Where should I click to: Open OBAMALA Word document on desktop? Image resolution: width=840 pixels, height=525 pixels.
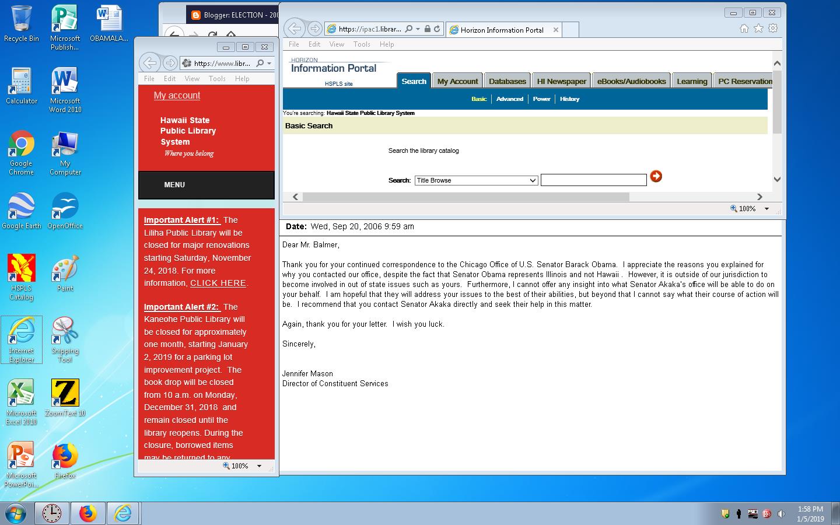coord(109,24)
